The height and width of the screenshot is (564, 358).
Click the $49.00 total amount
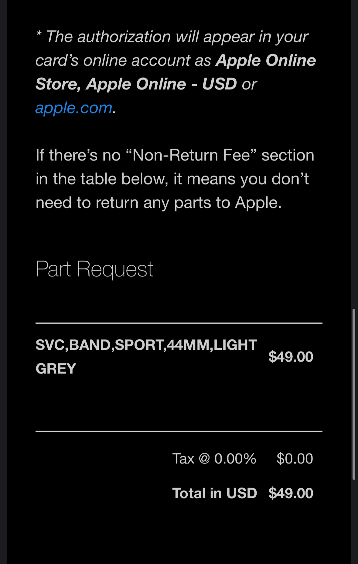(290, 493)
